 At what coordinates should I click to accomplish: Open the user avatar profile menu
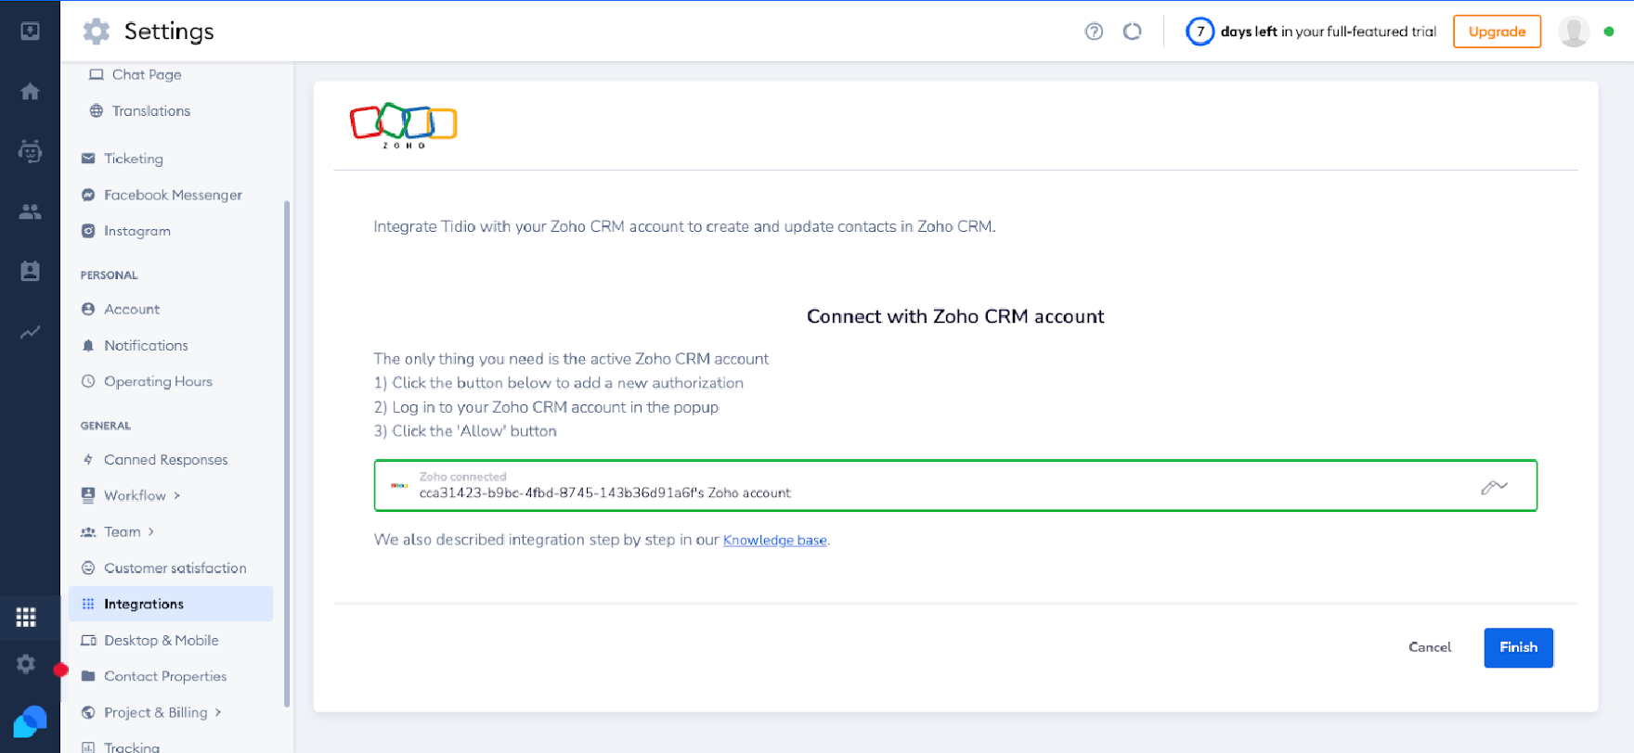[x=1574, y=32]
